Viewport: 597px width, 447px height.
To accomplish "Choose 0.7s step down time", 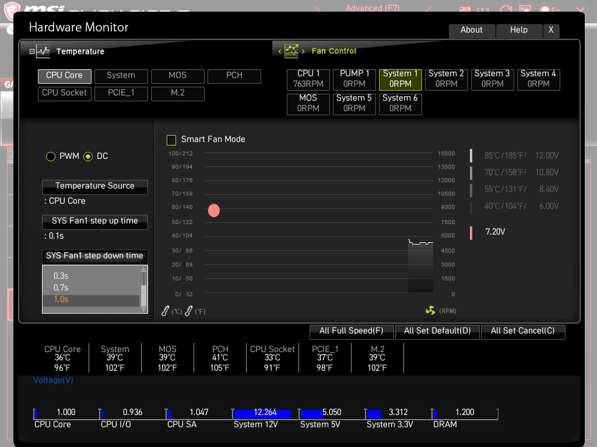I will click(x=91, y=288).
